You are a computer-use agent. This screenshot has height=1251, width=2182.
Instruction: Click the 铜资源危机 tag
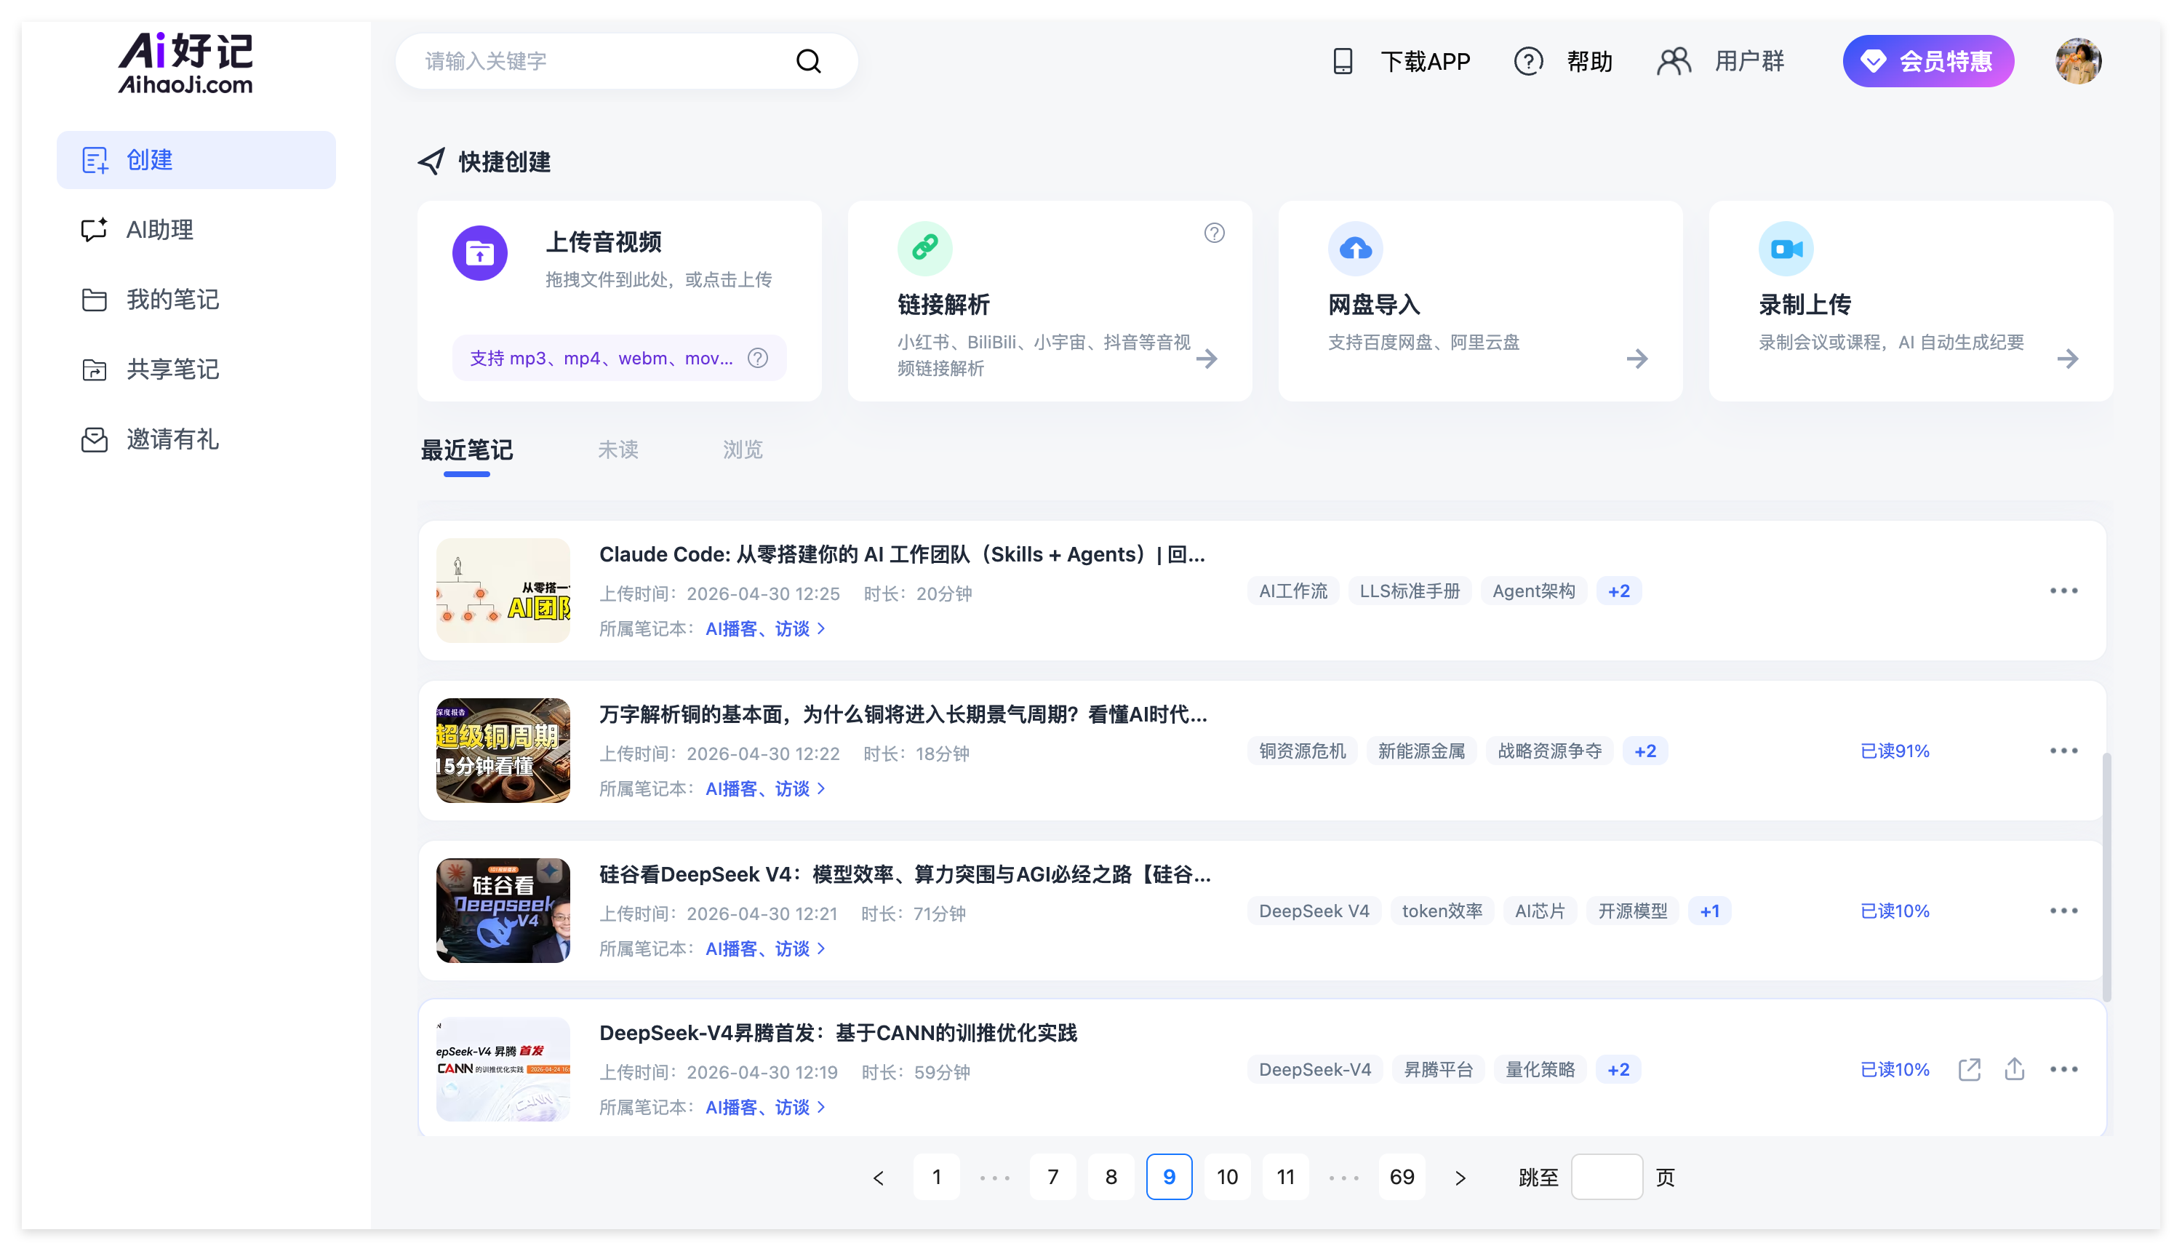(1303, 751)
